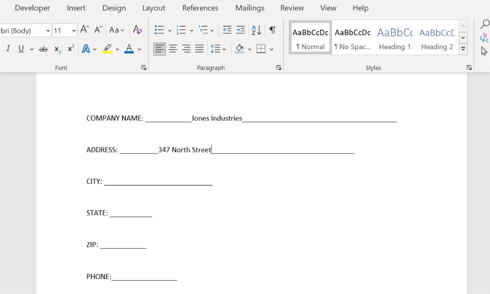Open the Clear All Formatting icon

(x=137, y=30)
